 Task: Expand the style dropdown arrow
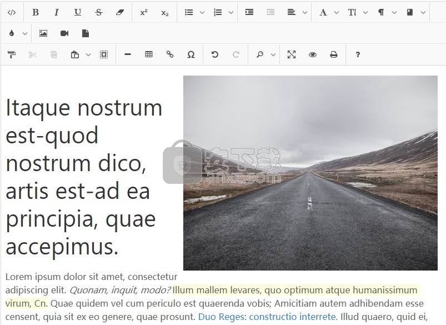click(x=423, y=12)
